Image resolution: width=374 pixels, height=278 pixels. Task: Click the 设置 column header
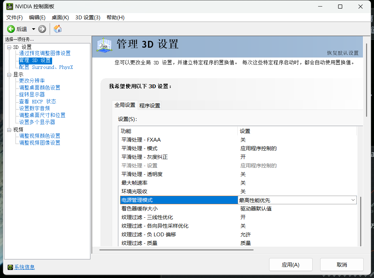click(297, 131)
